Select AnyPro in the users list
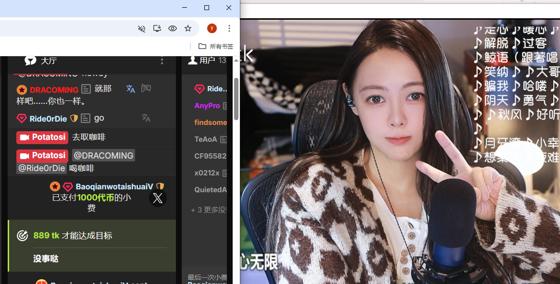 click(207, 106)
